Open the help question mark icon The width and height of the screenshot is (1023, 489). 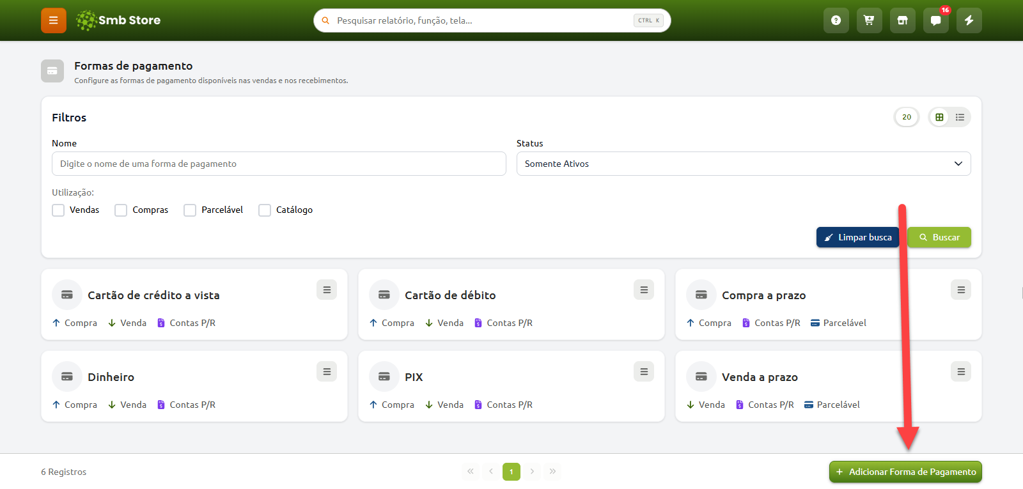pos(836,20)
